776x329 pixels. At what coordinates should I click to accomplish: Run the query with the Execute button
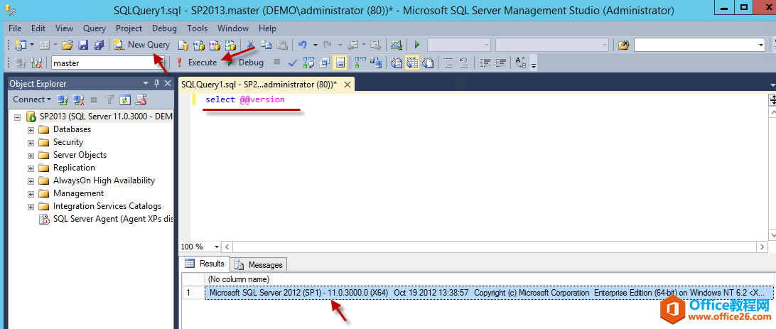[x=196, y=63]
